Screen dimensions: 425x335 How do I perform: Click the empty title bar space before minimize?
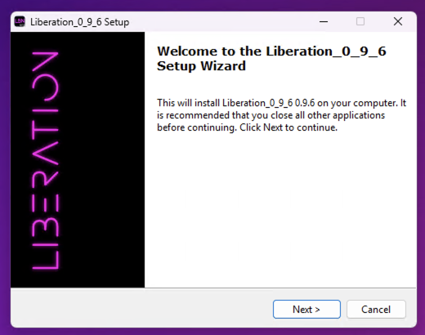[x=221, y=21]
